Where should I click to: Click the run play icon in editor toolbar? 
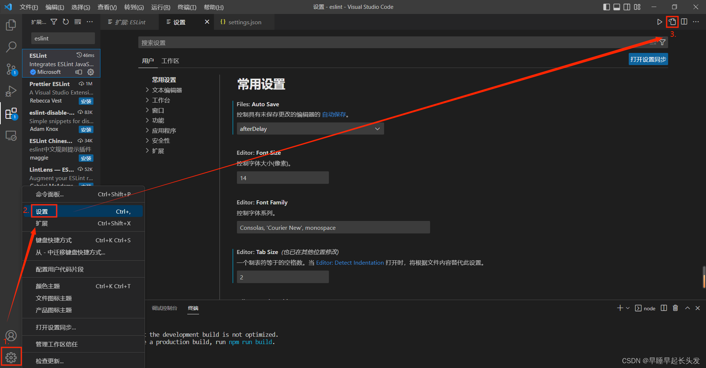[x=660, y=22]
